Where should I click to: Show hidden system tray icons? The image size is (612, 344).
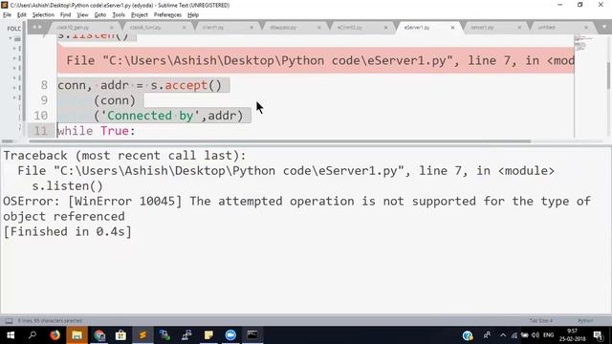(503, 335)
